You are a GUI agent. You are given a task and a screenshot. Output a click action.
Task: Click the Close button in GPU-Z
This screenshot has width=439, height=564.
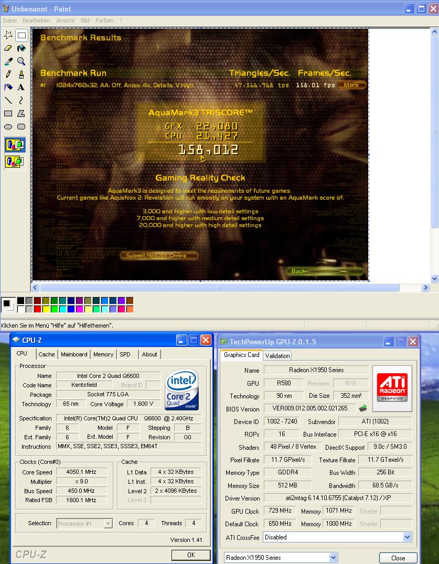398,558
